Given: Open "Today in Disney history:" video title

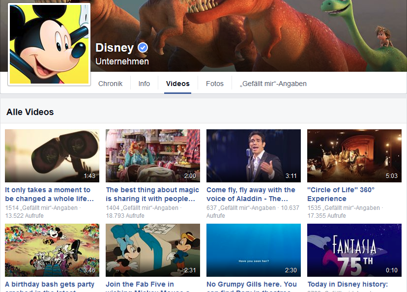Looking at the screenshot, I should tap(348, 284).
